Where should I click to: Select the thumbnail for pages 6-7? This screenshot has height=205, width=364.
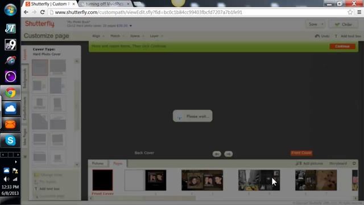click(x=316, y=180)
